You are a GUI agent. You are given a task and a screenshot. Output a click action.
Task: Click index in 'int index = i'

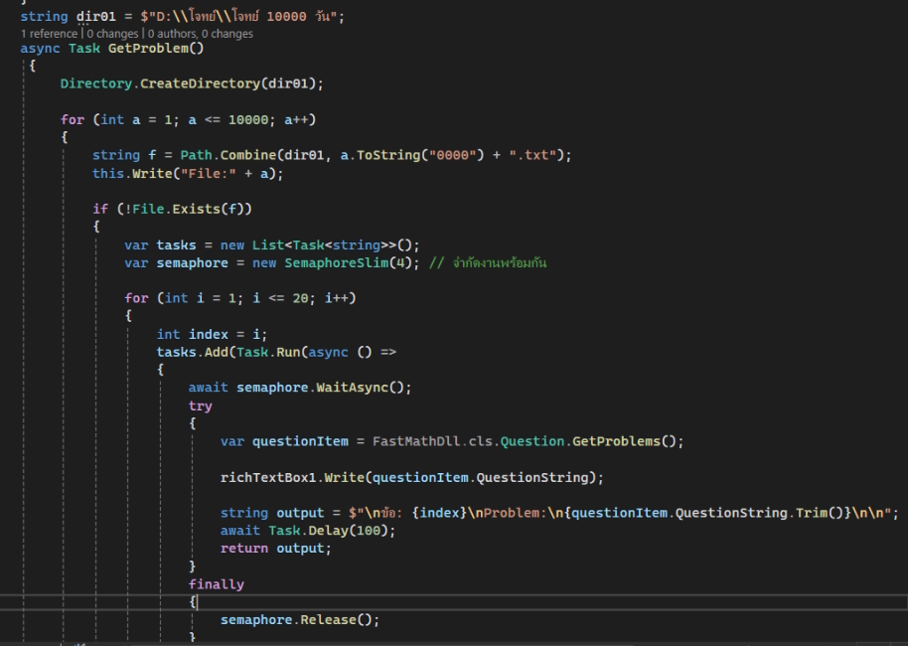209,334
